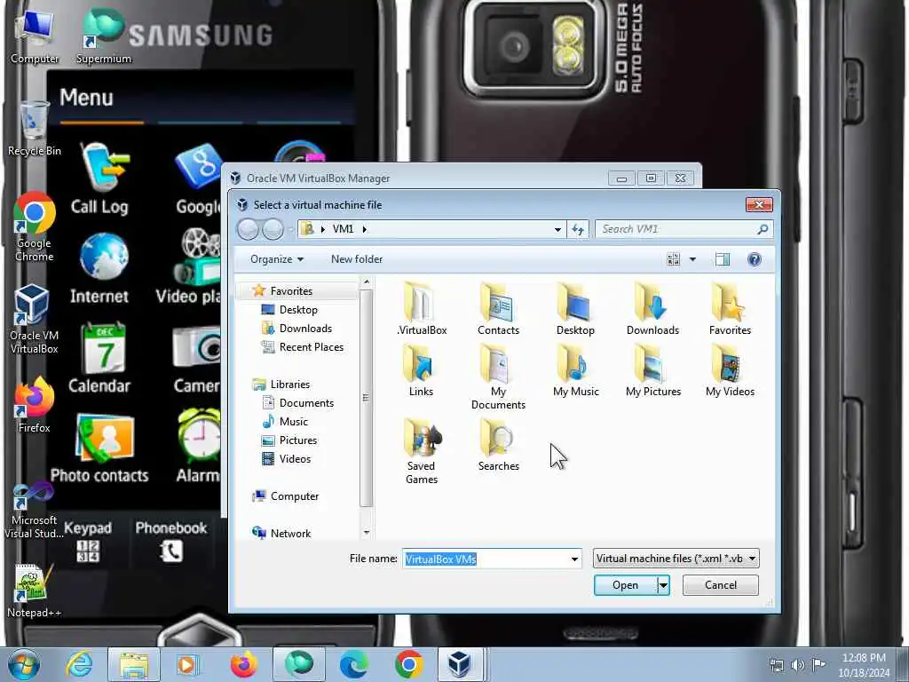Open Internet Explorer from taskbar

click(79, 664)
